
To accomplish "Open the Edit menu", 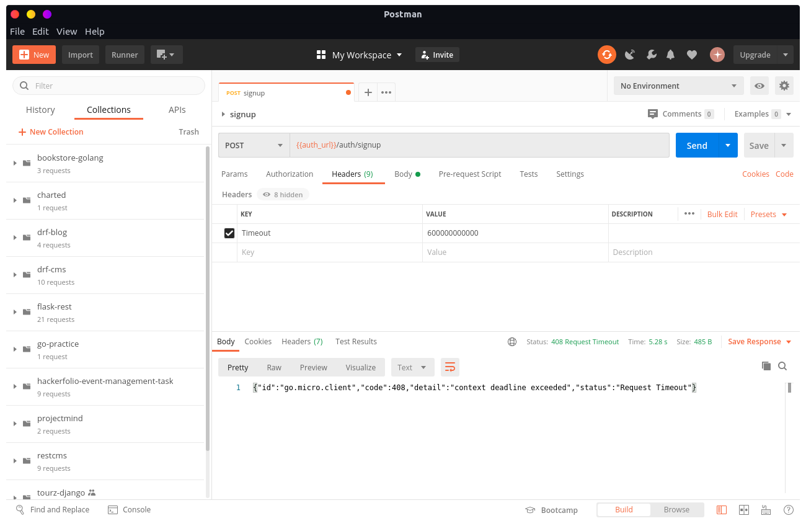I will click(x=40, y=31).
